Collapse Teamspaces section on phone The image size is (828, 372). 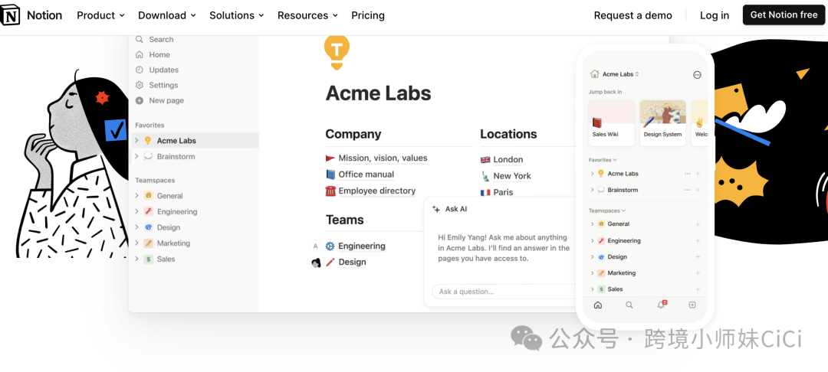[607, 210]
